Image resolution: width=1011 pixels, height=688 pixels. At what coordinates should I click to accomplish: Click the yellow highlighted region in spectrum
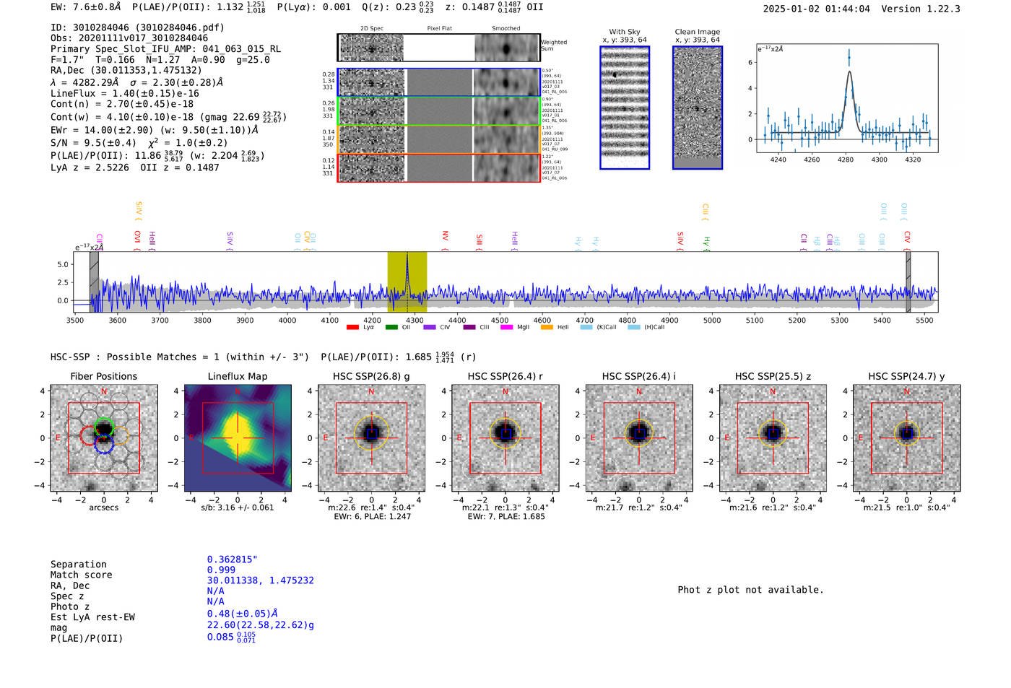pos(407,282)
